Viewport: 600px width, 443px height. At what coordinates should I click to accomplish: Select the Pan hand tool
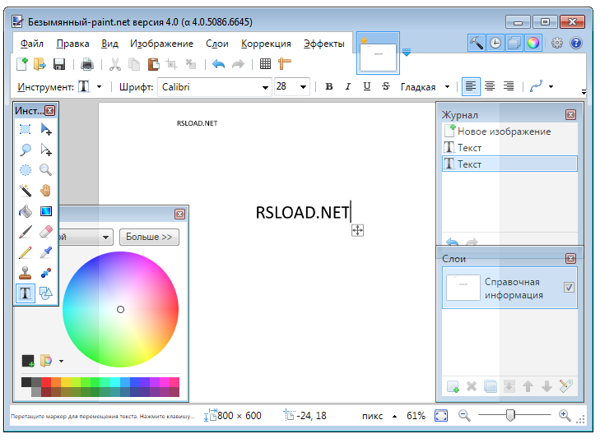tap(46, 191)
